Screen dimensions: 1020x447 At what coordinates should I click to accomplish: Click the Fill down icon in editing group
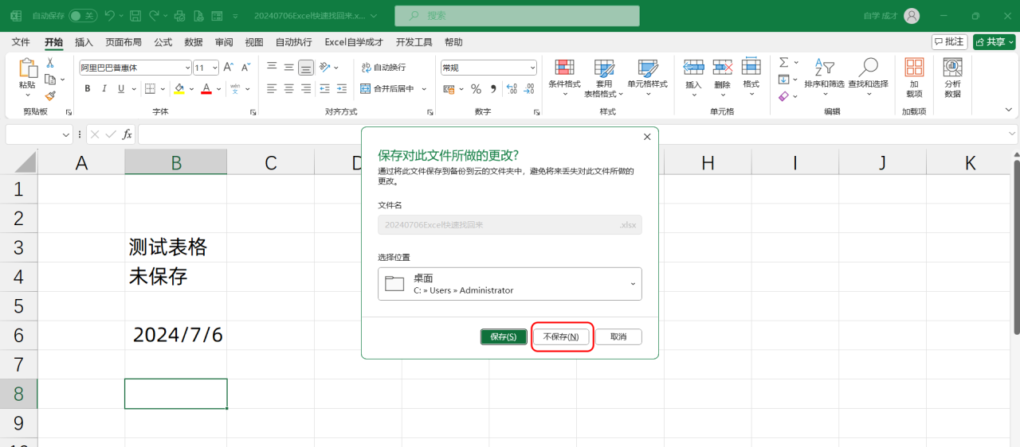click(x=783, y=79)
